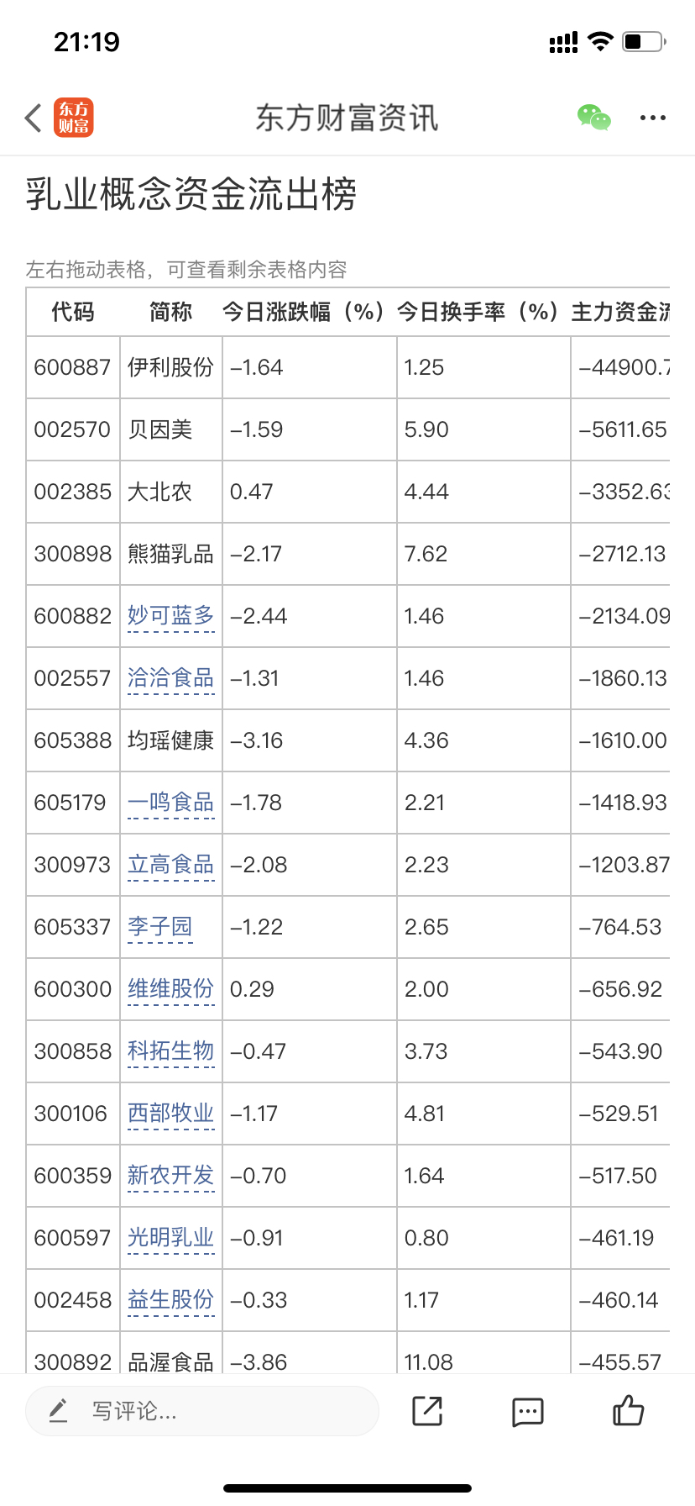This screenshot has width=695, height=1506.
Task: Open the 光明乳业 stock link
Action: pos(171,1238)
